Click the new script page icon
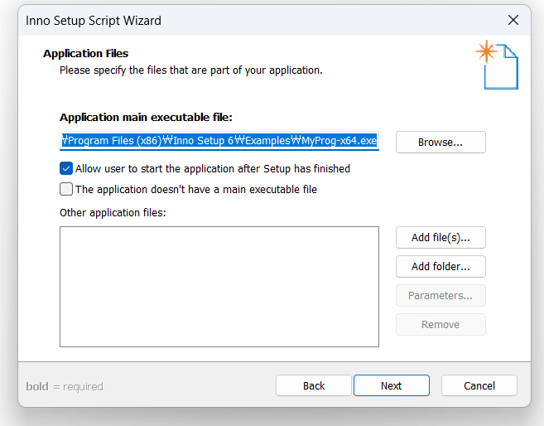Image resolution: width=544 pixels, height=426 pixels. (x=497, y=65)
